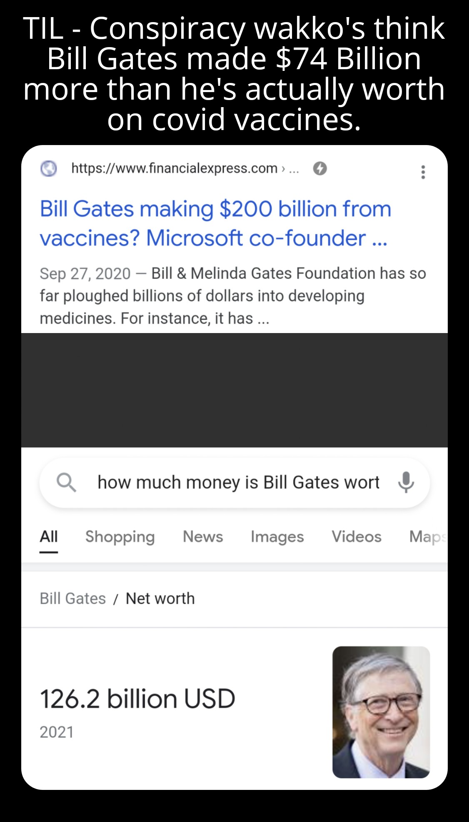The image size is (469, 822).
Task: Open the Videos tab
Action: click(x=357, y=537)
